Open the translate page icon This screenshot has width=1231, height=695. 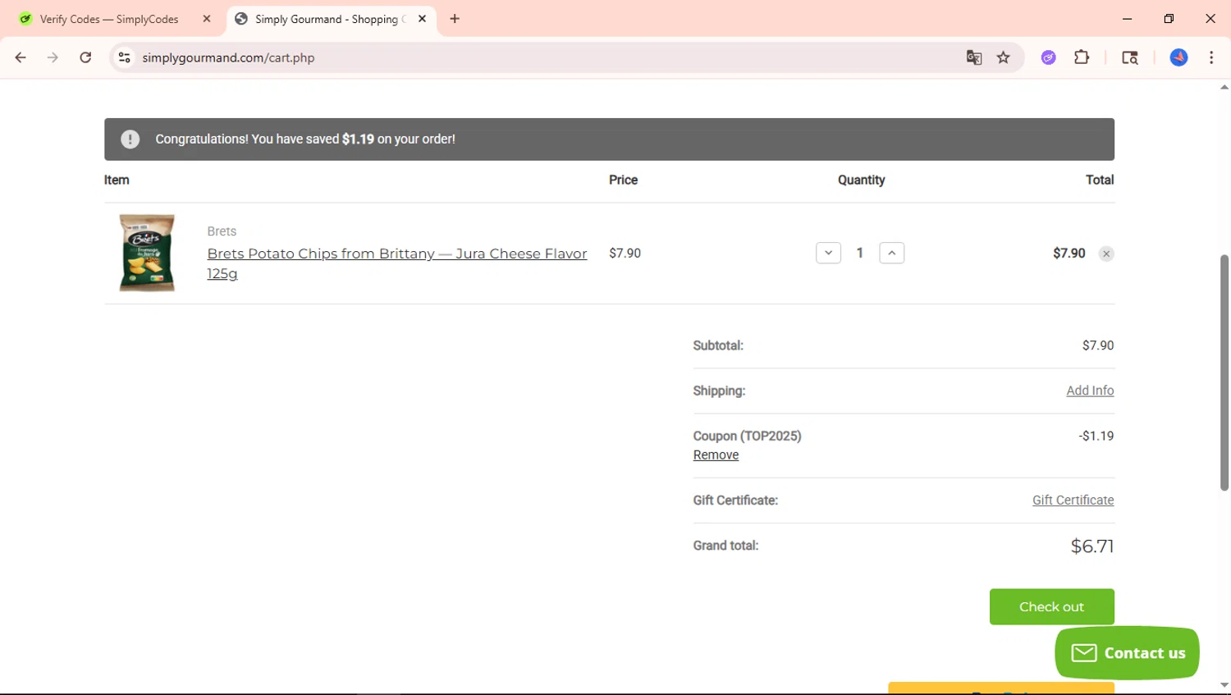(x=974, y=57)
